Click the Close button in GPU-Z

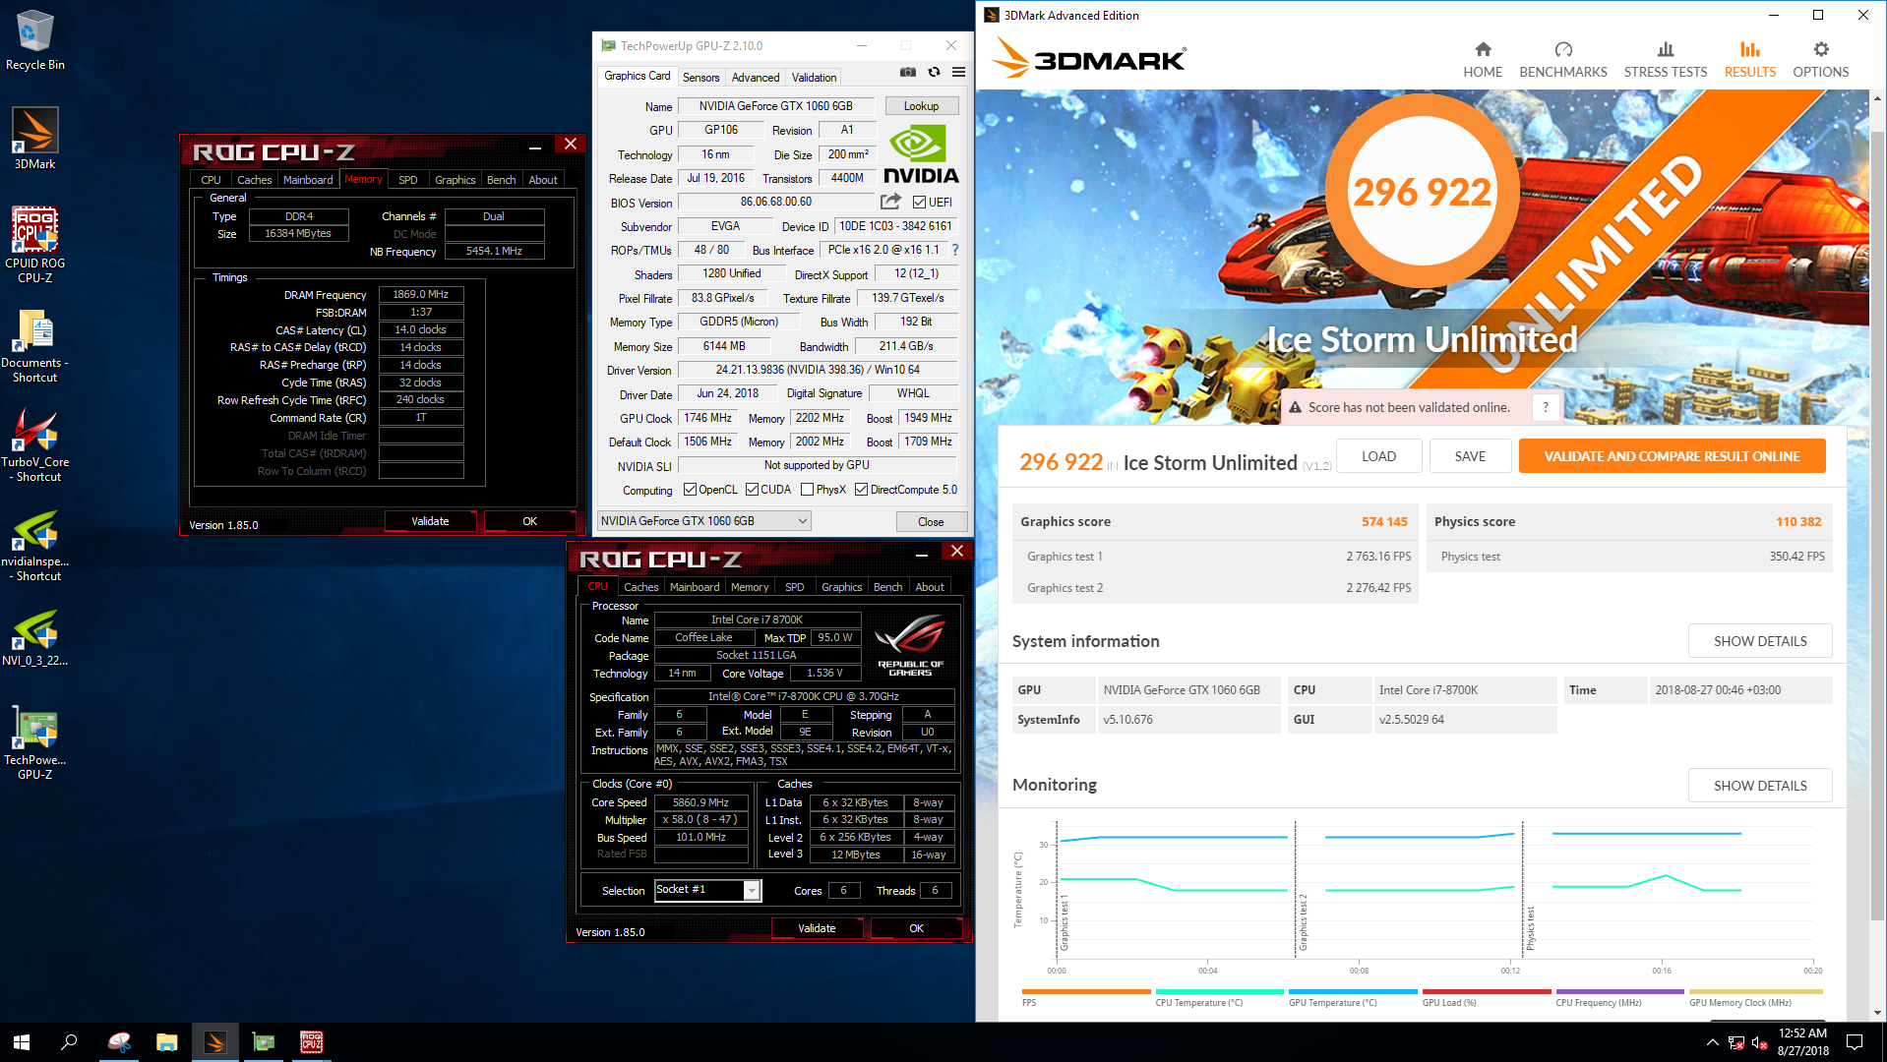(x=930, y=522)
